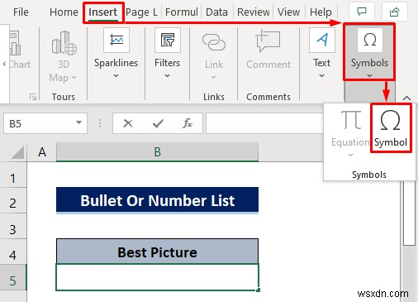Viewport: 418px width, 302px height.
Task: Open the Charts dialog launcher
Action: click(33, 97)
